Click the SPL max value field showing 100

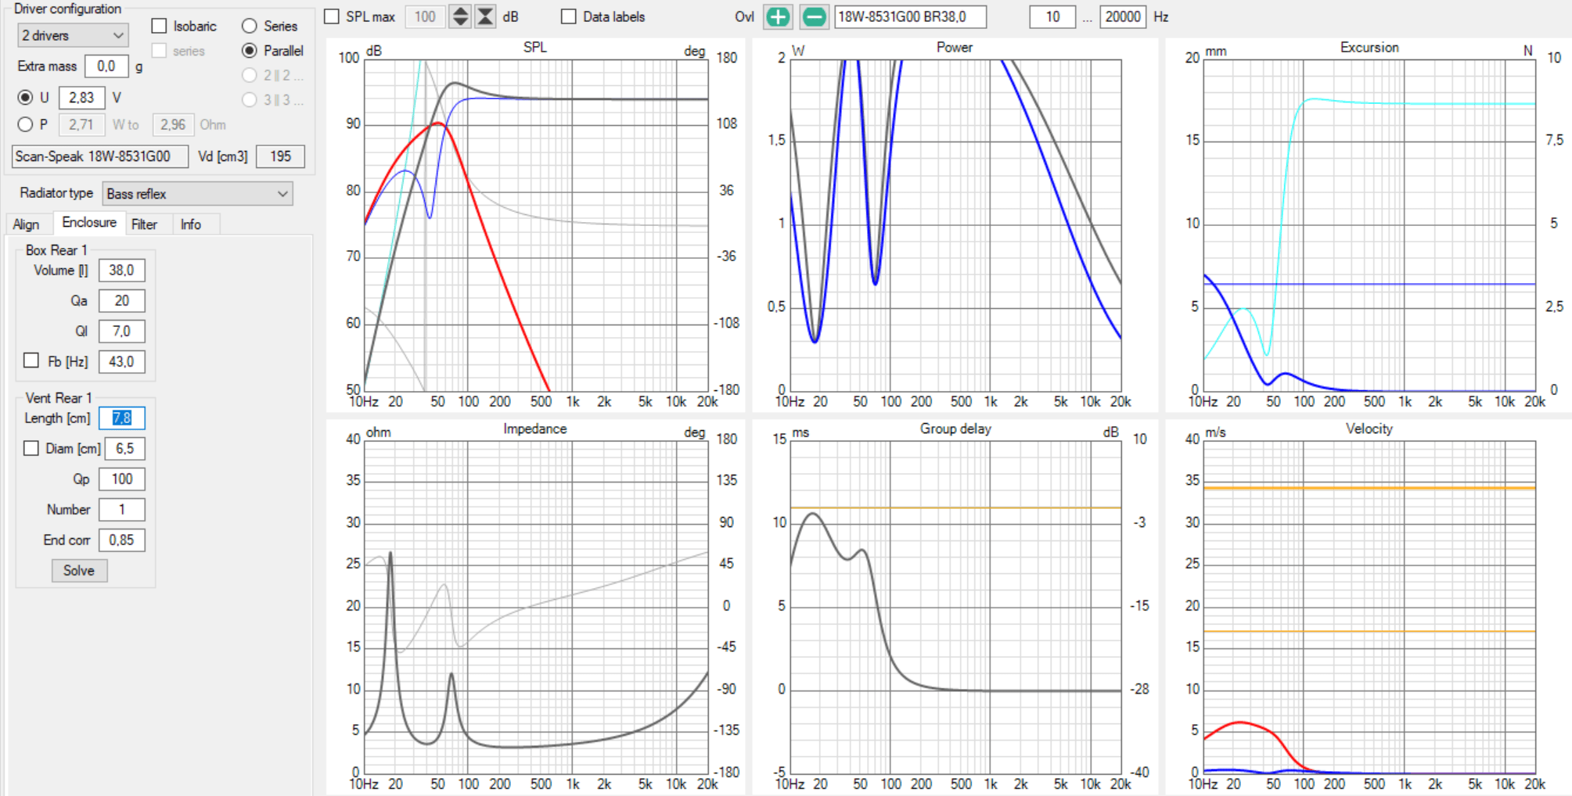click(x=425, y=16)
